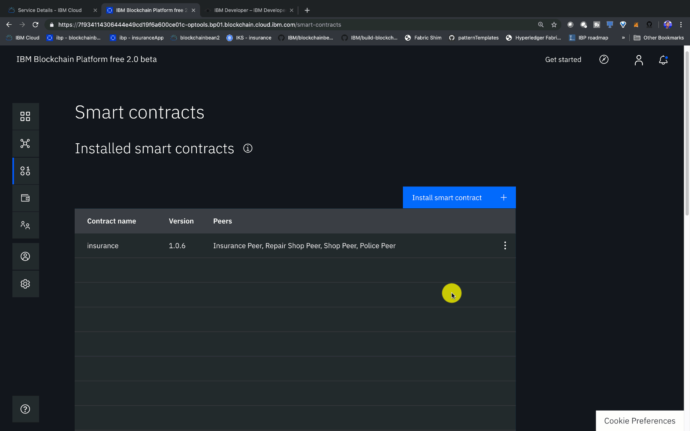Image resolution: width=690 pixels, height=431 pixels.
Task: Open the IKS - insurance bookmark
Action: 249,38
